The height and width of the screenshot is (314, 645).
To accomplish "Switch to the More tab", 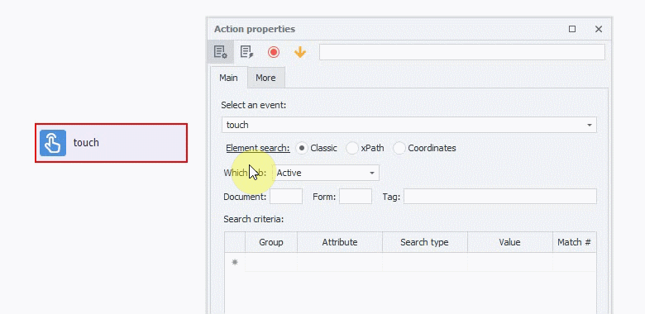I will pyautogui.click(x=265, y=78).
